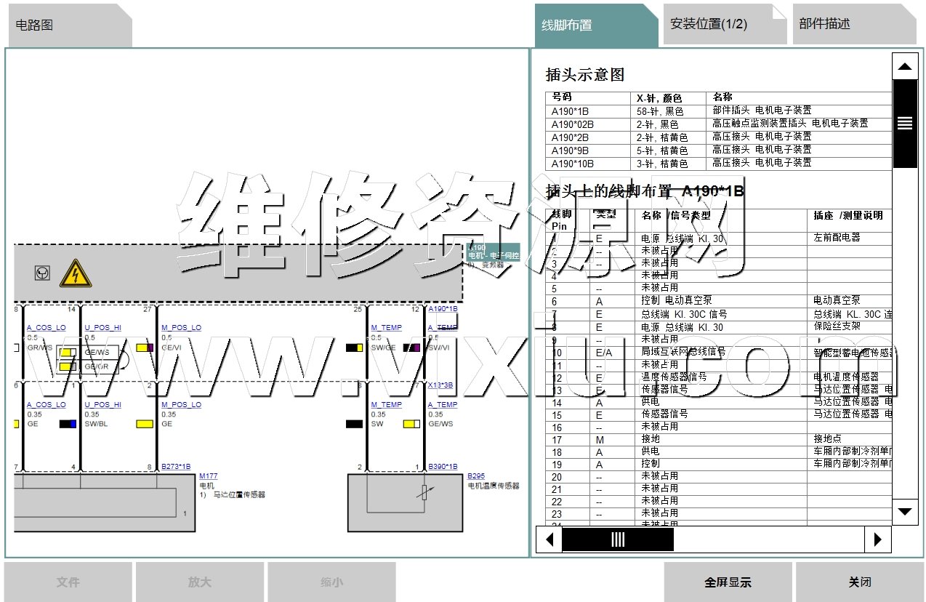
Task: Click the square symbol beside the warning triangle
Action: coord(43,273)
